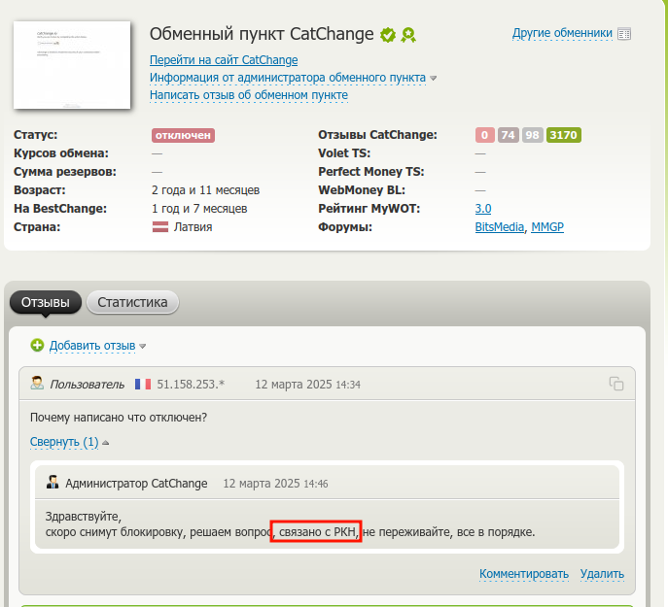The width and height of the screenshot is (668, 607).
Task: Click the greeting Здравствуйте, in admin reply
Action: pos(84,517)
